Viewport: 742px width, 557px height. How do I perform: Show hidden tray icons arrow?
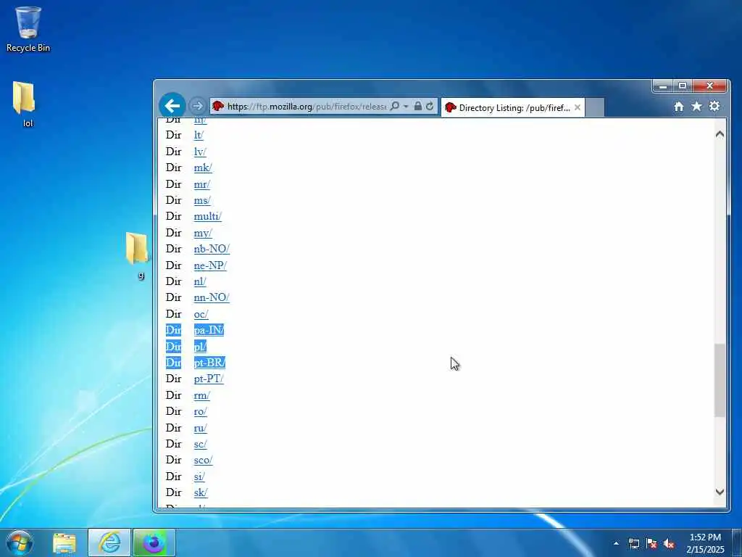616,543
